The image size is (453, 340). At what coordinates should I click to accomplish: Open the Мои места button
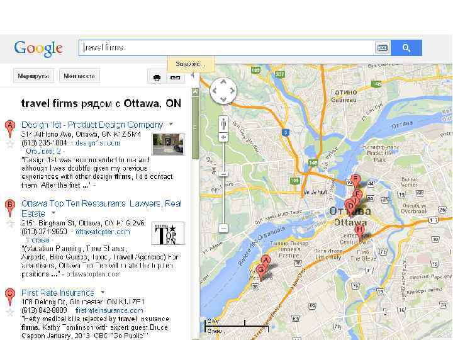point(79,76)
